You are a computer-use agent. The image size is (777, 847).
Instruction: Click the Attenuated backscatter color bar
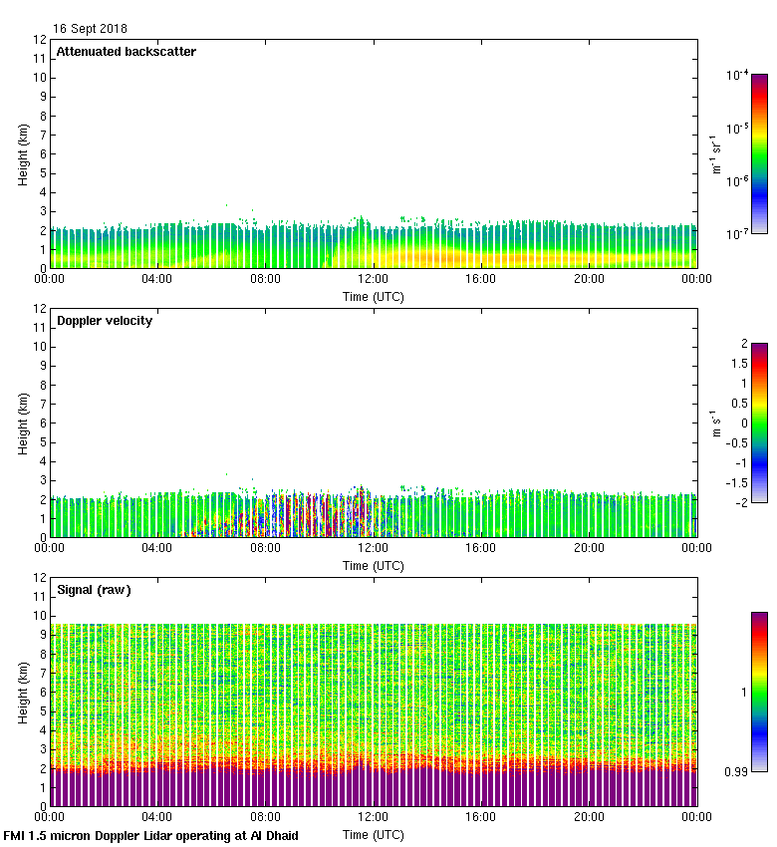(759, 153)
